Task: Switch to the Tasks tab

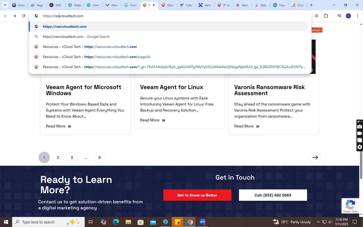Action: (75, 5)
